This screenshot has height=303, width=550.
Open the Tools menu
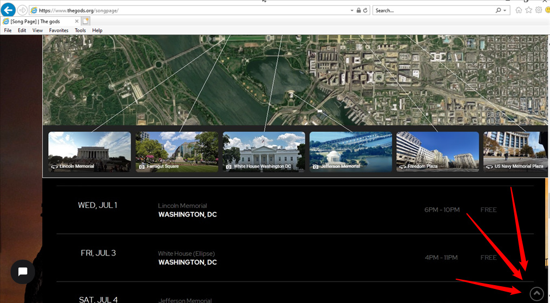tap(80, 30)
